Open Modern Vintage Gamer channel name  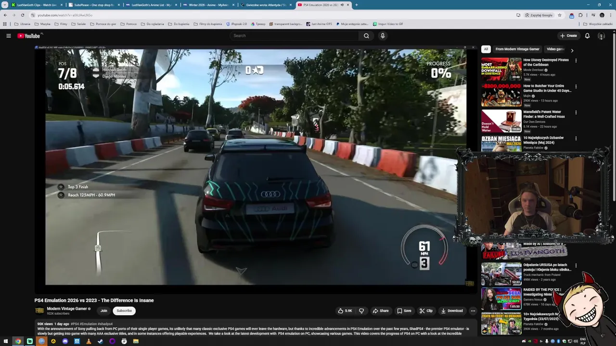click(67, 309)
